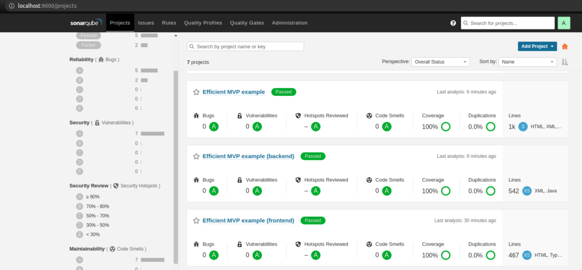Click the search by project name field
The width and height of the screenshot is (582, 270).
pos(246,47)
